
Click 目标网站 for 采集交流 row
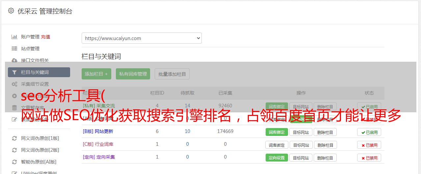click(301, 107)
